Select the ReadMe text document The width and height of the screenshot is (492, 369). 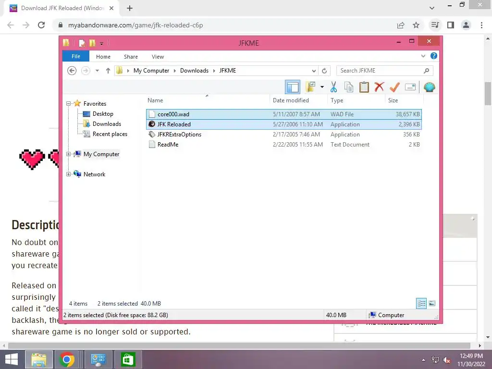(283, 144)
